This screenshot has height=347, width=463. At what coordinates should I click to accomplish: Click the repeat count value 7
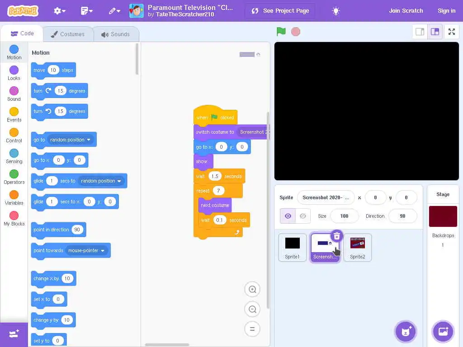point(218,191)
